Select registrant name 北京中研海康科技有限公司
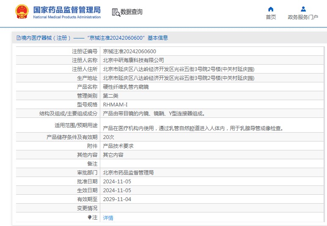The height and width of the screenshot is (226, 327). (134, 60)
